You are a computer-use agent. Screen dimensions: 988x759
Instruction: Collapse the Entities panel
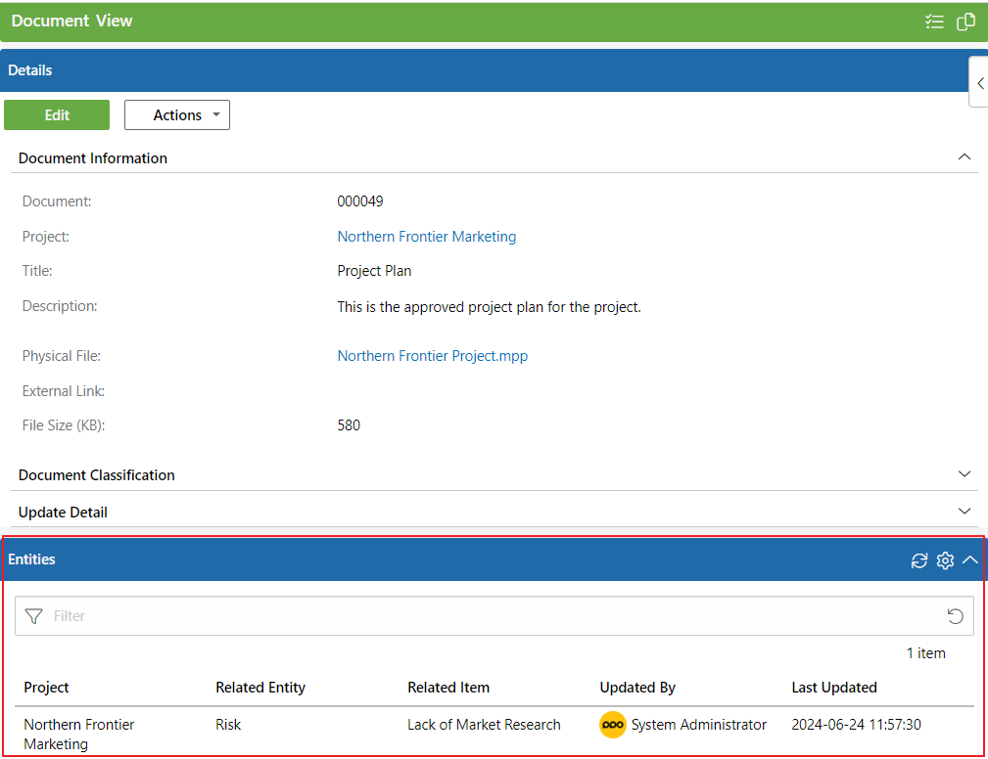coord(970,560)
